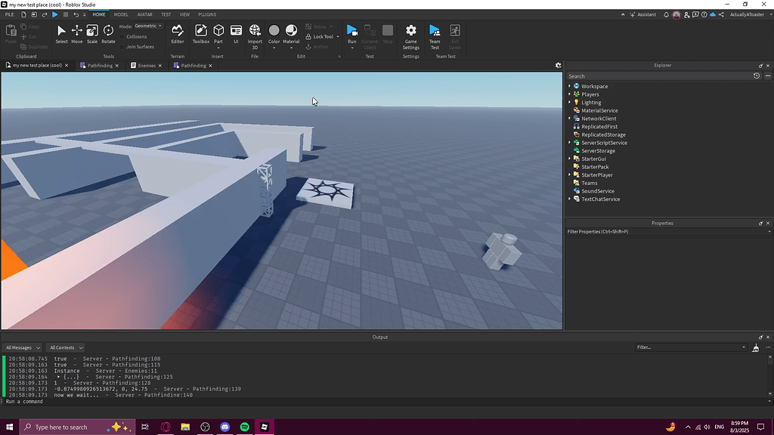Switch to the AVATAR ribbon tab
The image size is (774, 435).
coord(144,15)
